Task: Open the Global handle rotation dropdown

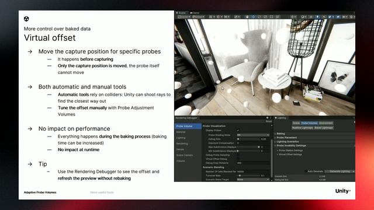Action: coord(199,17)
